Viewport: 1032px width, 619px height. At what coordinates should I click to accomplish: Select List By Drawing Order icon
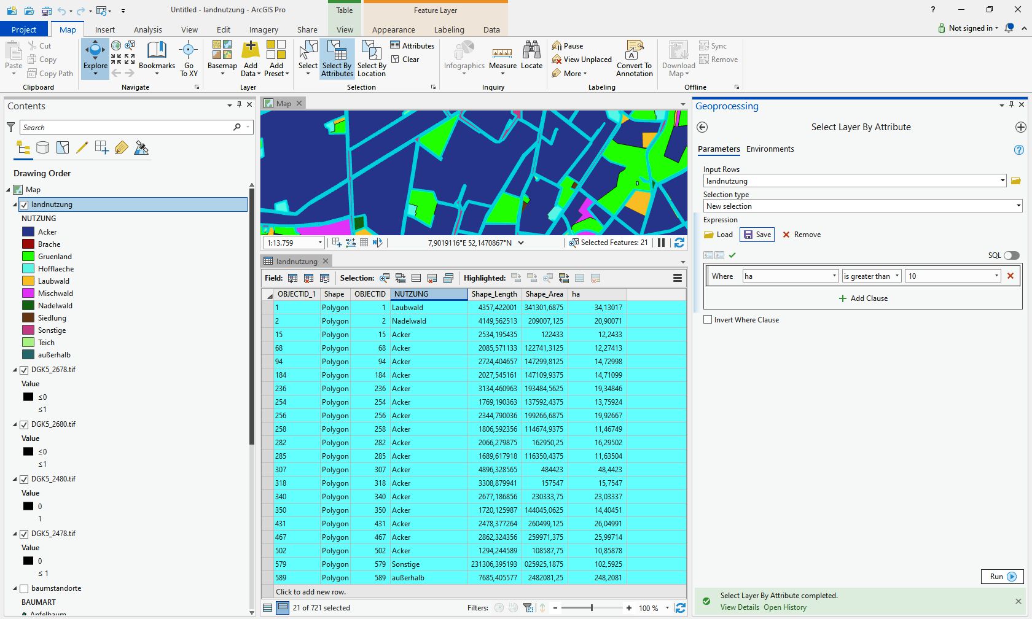(23, 148)
